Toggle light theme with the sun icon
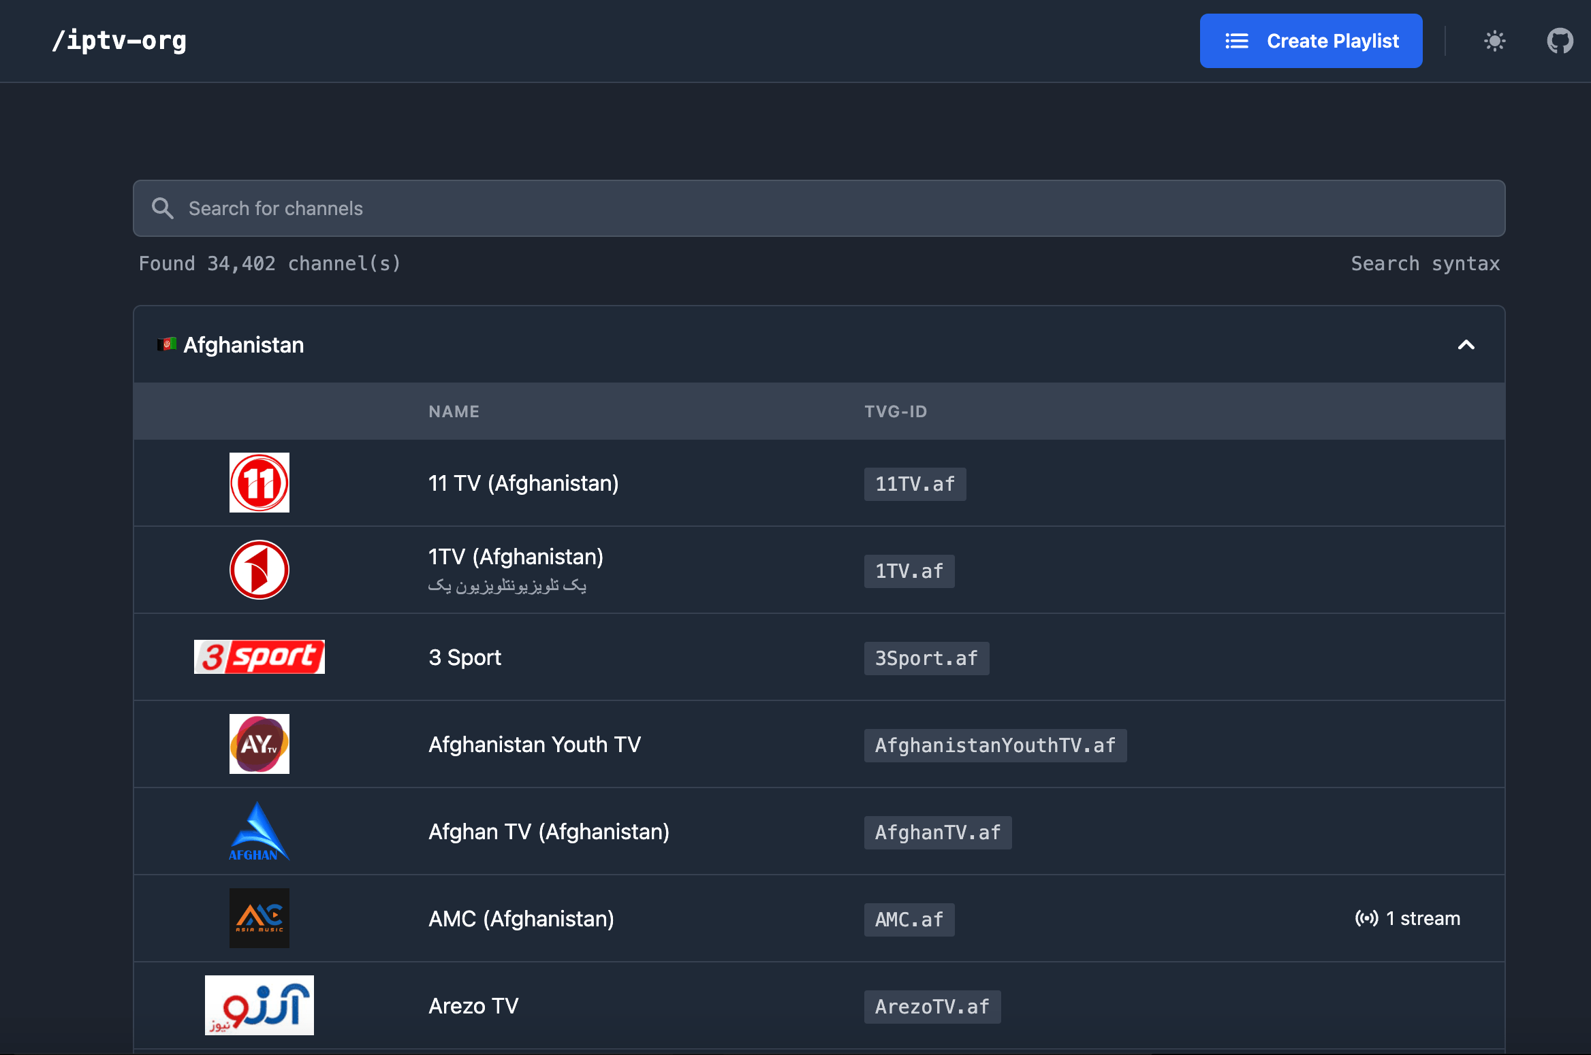This screenshot has height=1055, width=1591. click(x=1495, y=41)
